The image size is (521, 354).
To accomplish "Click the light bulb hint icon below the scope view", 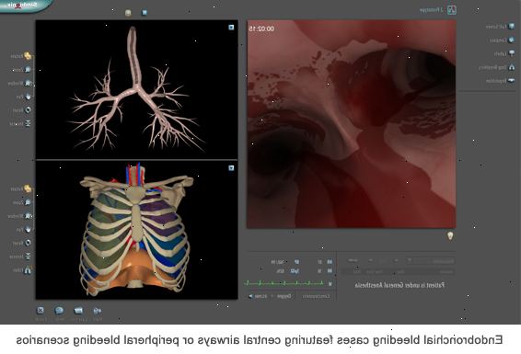I will pos(450,236).
